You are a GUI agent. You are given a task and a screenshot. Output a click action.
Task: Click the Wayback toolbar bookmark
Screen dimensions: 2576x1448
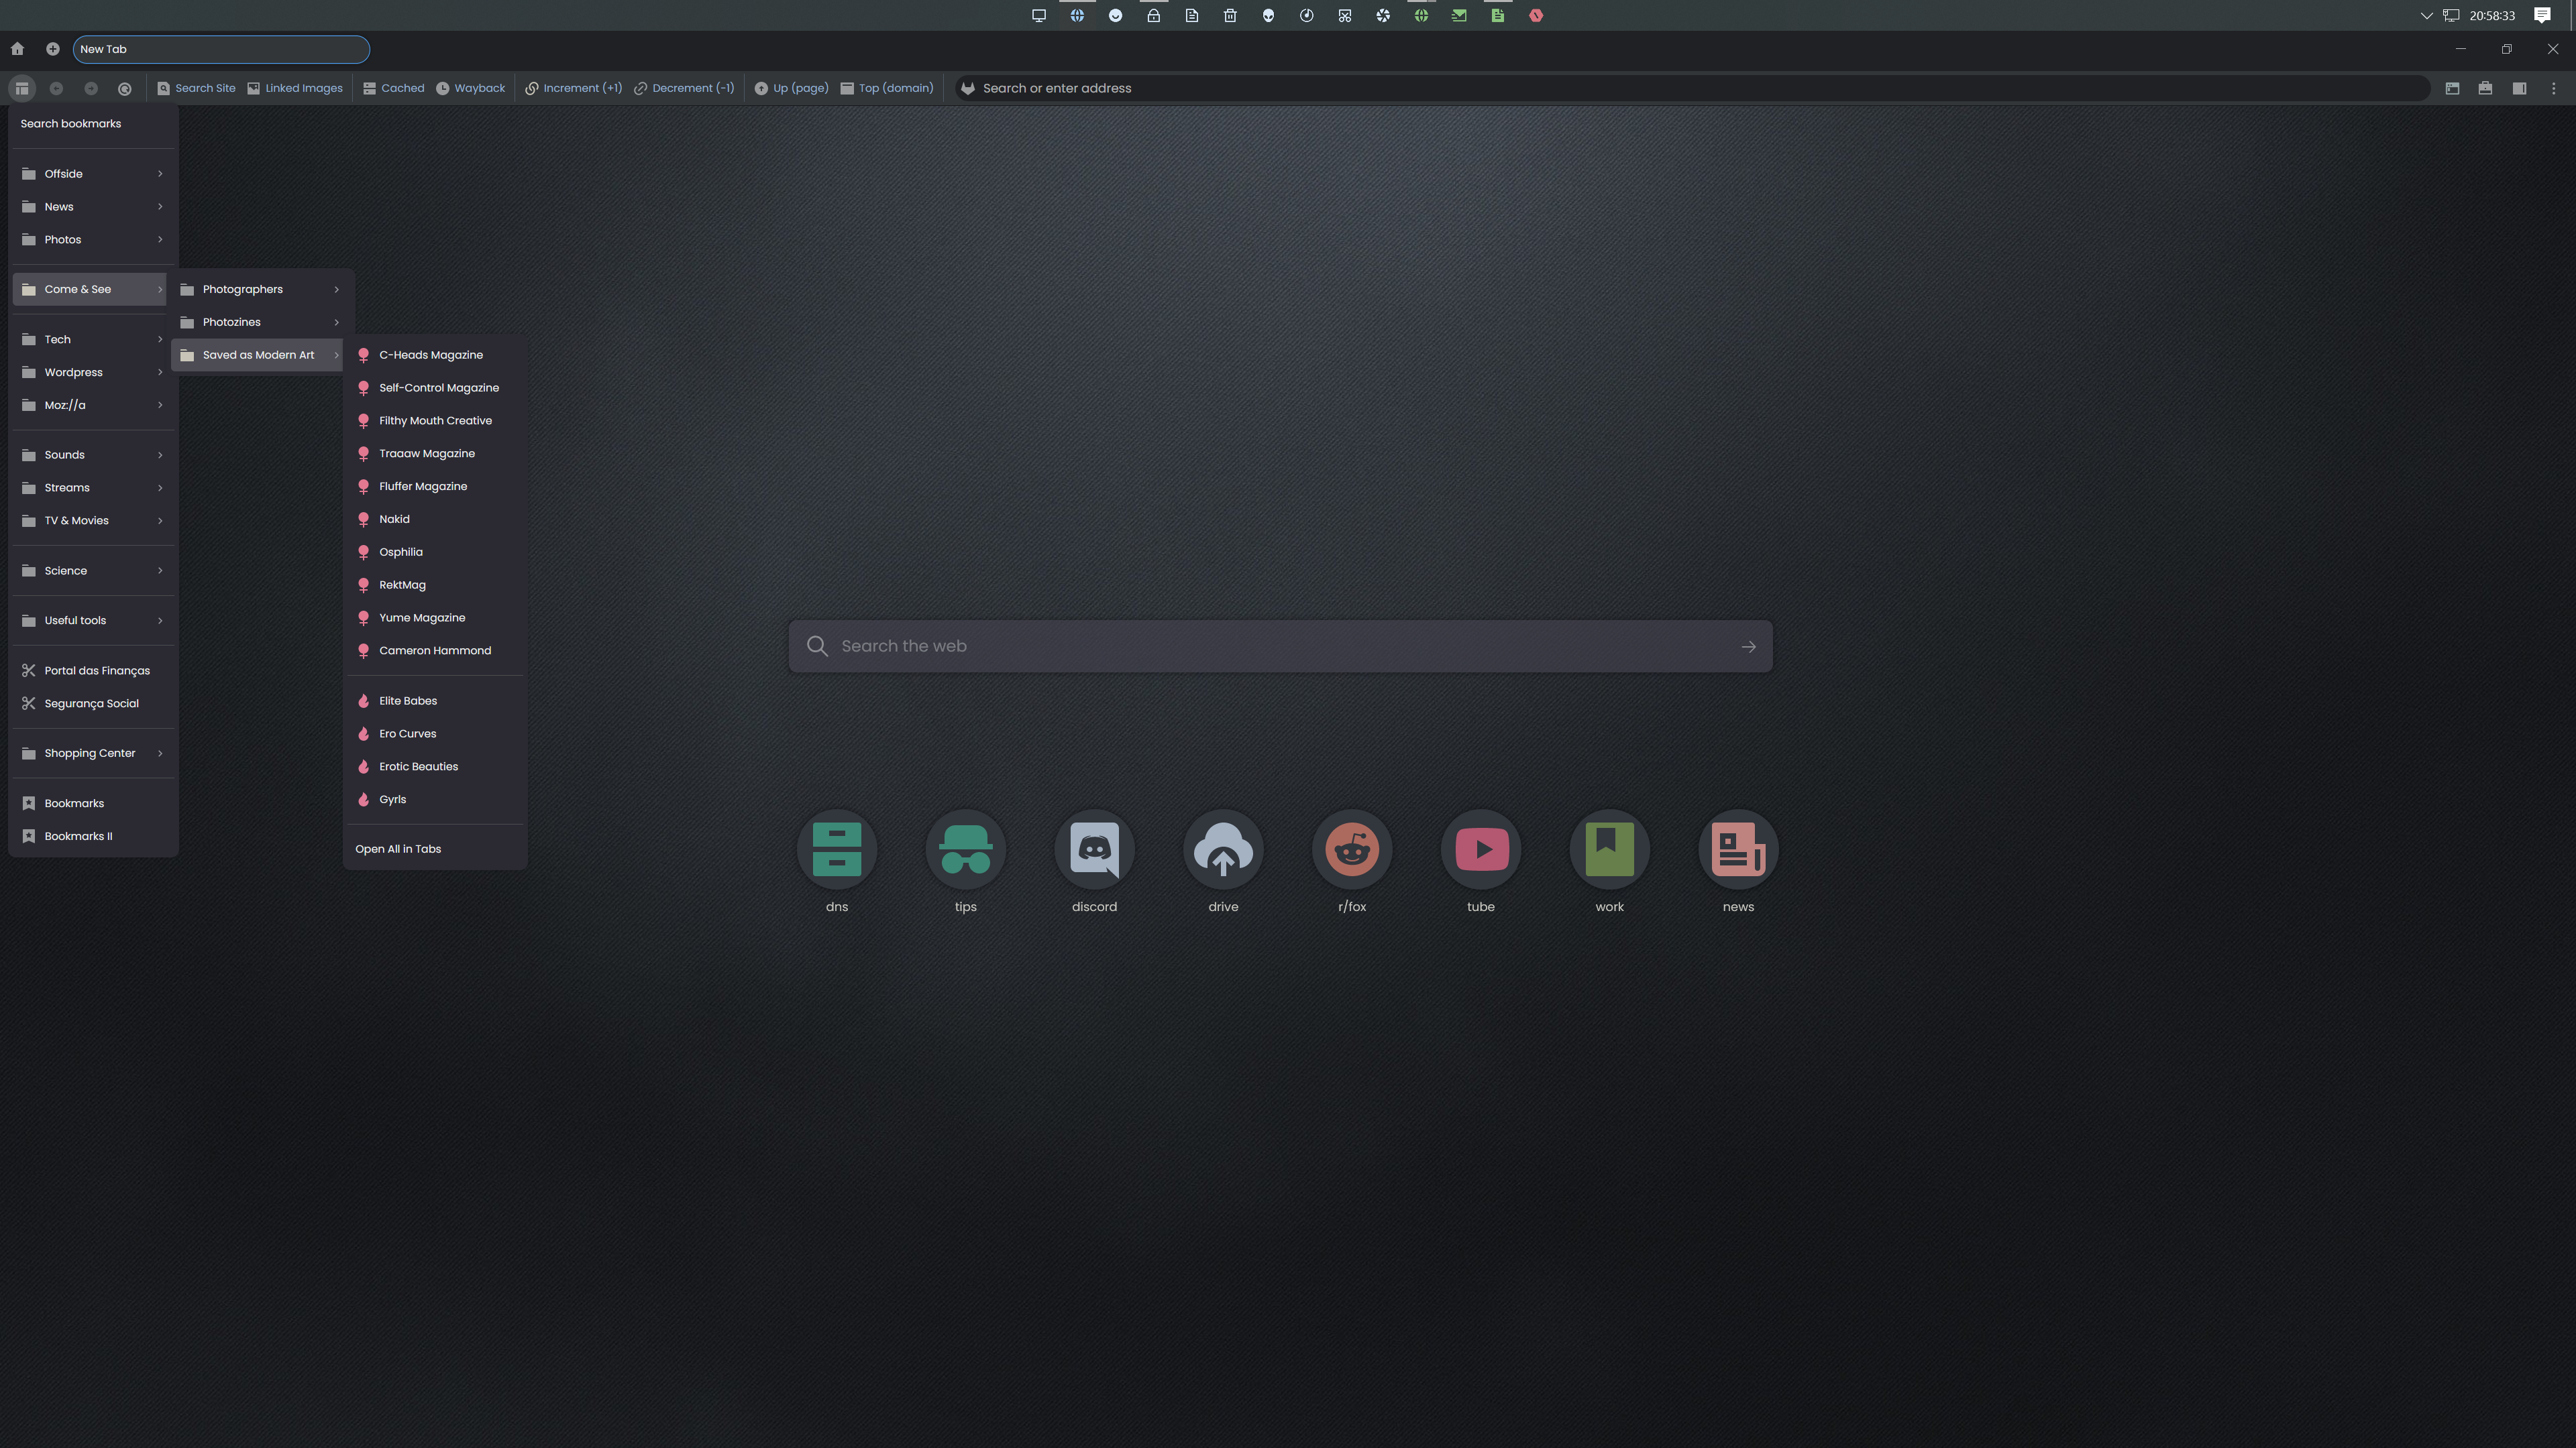[x=471, y=89]
